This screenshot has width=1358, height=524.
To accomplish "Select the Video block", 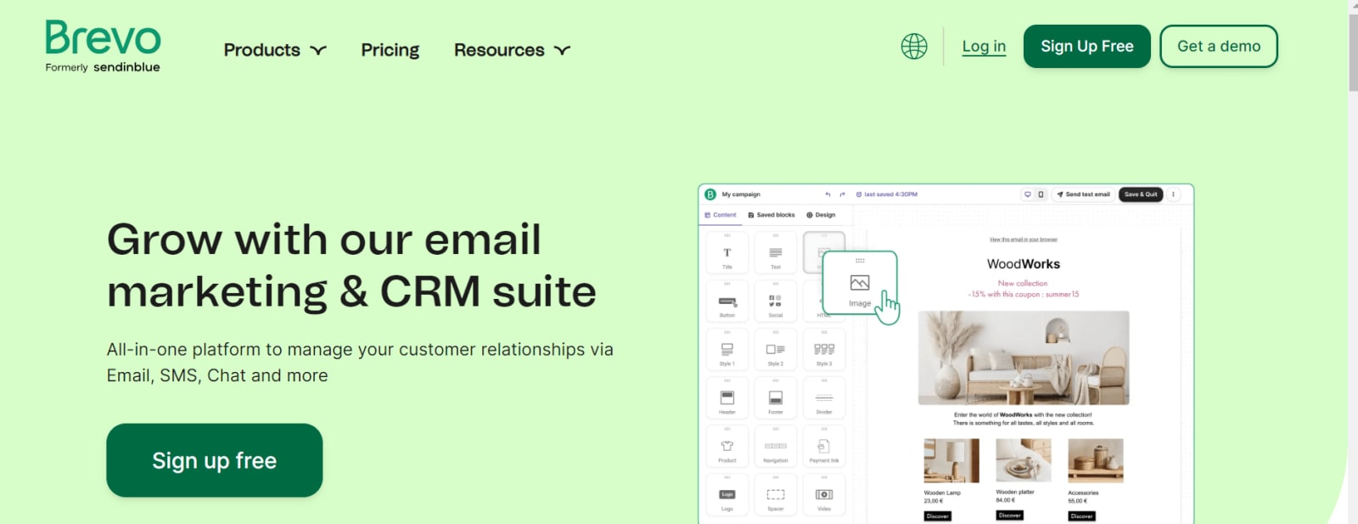I will click(x=824, y=495).
